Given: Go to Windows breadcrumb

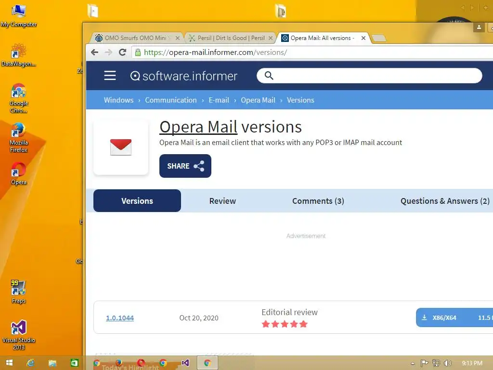Looking at the screenshot, I should (118, 100).
